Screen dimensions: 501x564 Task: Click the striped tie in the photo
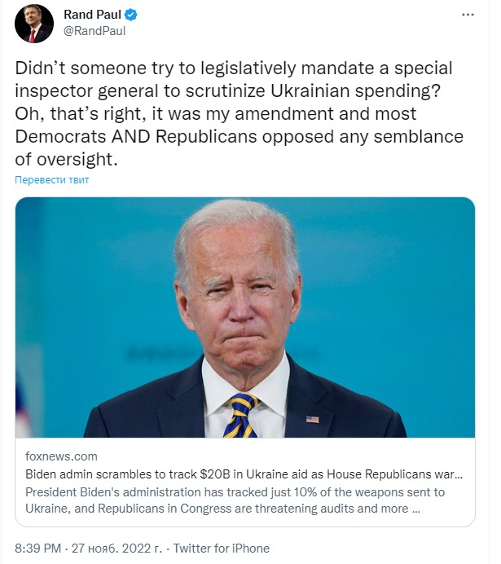coord(240,416)
